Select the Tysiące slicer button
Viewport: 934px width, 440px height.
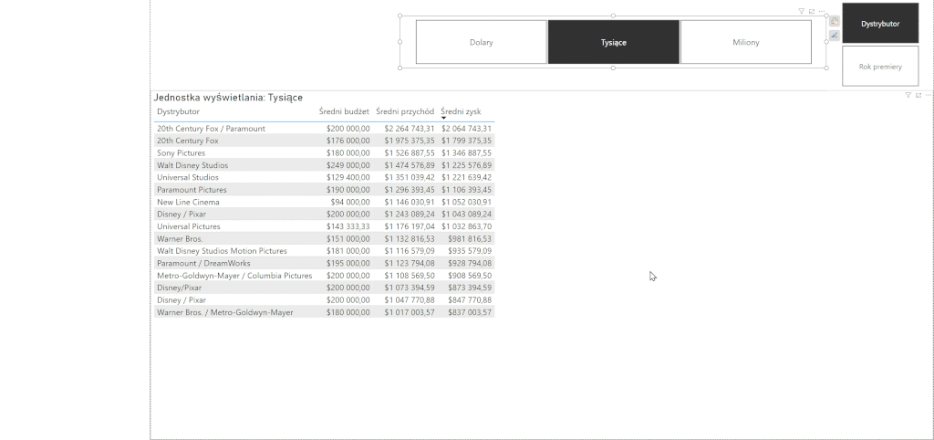pos(614,42)
